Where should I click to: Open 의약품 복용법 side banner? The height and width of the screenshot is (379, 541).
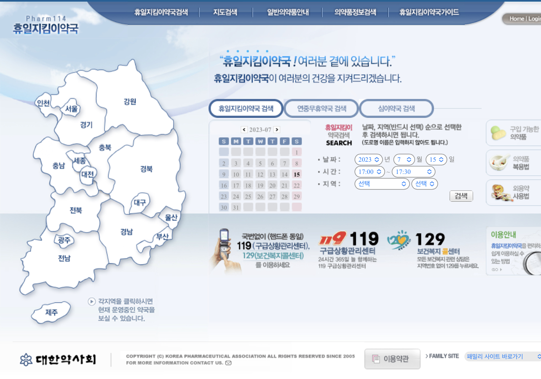514,163
